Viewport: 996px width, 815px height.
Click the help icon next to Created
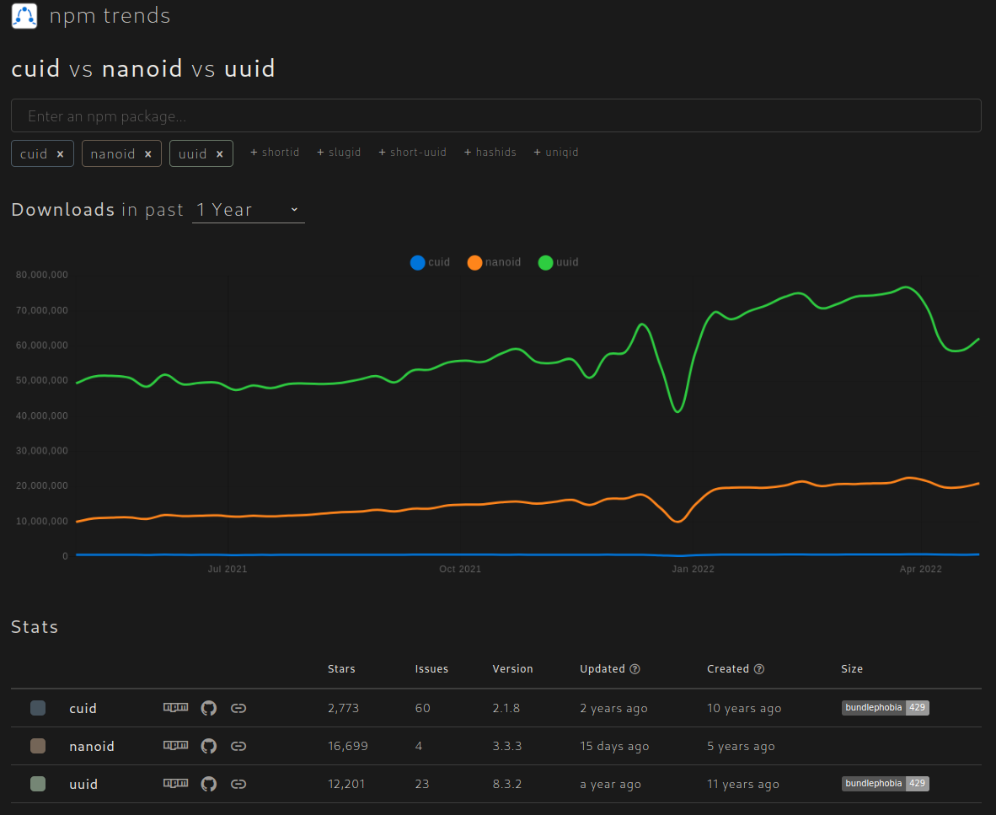coord(759,669)
